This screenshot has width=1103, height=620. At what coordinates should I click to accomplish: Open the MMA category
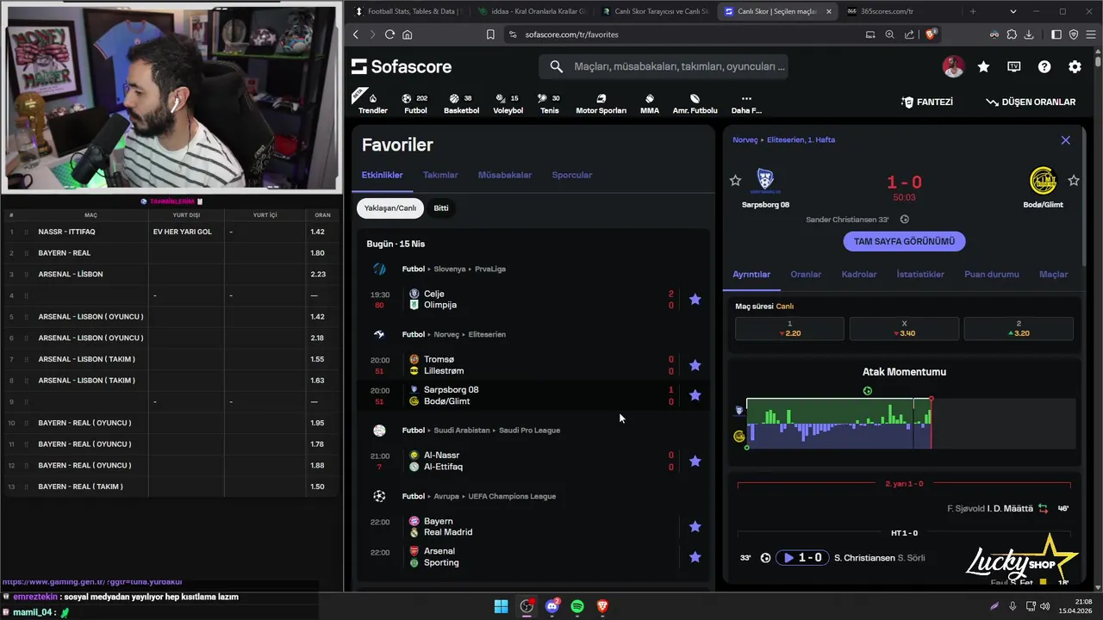(x=649, y=102)
